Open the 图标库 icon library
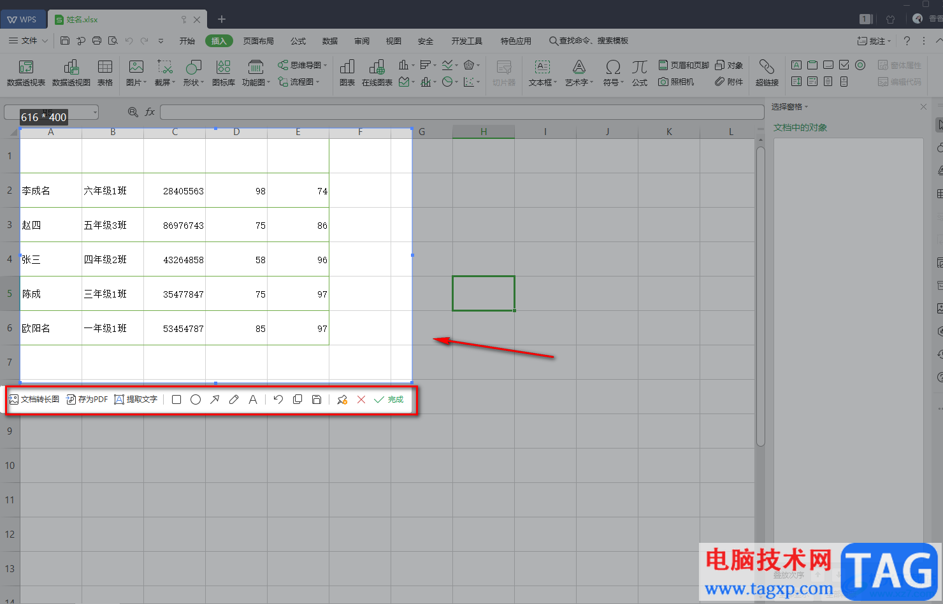 (224, 73)
